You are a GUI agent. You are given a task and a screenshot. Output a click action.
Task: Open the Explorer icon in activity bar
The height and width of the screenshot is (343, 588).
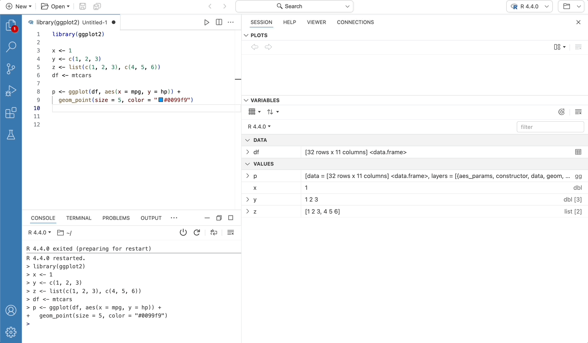pos(11,25)
